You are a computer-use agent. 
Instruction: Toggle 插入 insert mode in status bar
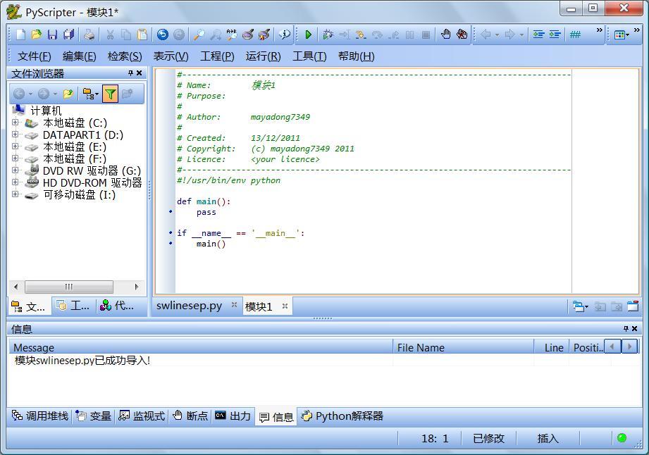[548, 438]
